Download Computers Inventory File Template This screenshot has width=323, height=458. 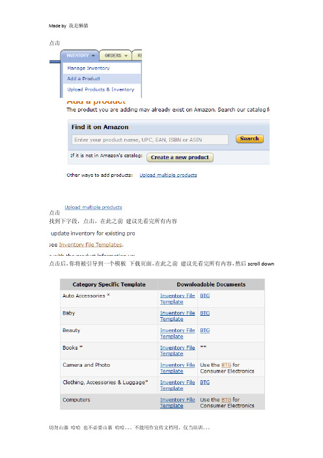click(x=177, y=403)
